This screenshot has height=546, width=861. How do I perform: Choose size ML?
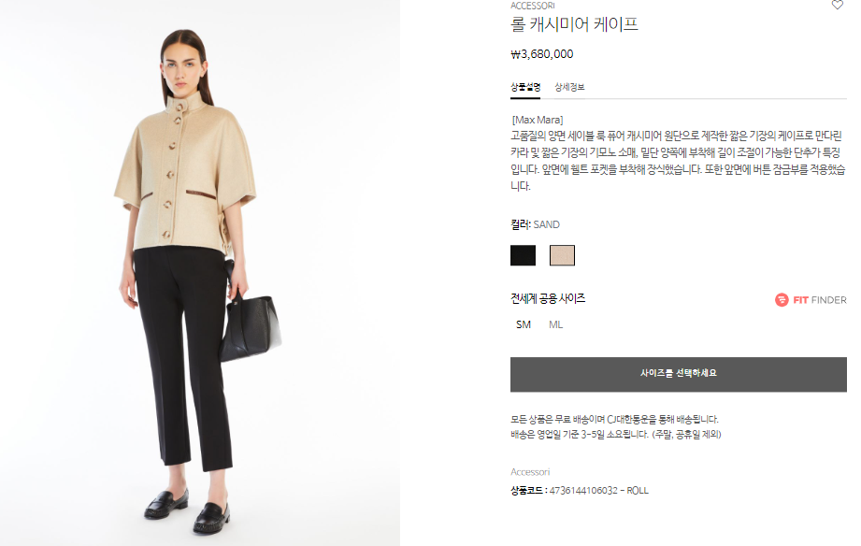[x=555, y=324]
